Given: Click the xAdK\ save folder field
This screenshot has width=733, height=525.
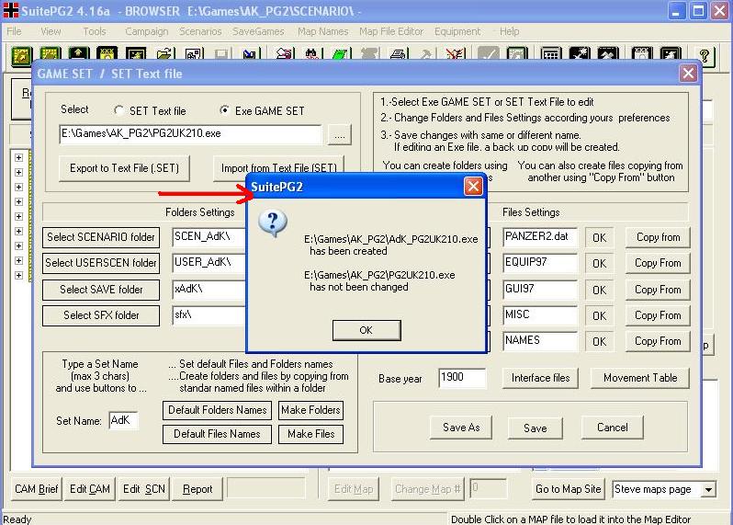Looking at the screenshot, I should tap(209, 290).
